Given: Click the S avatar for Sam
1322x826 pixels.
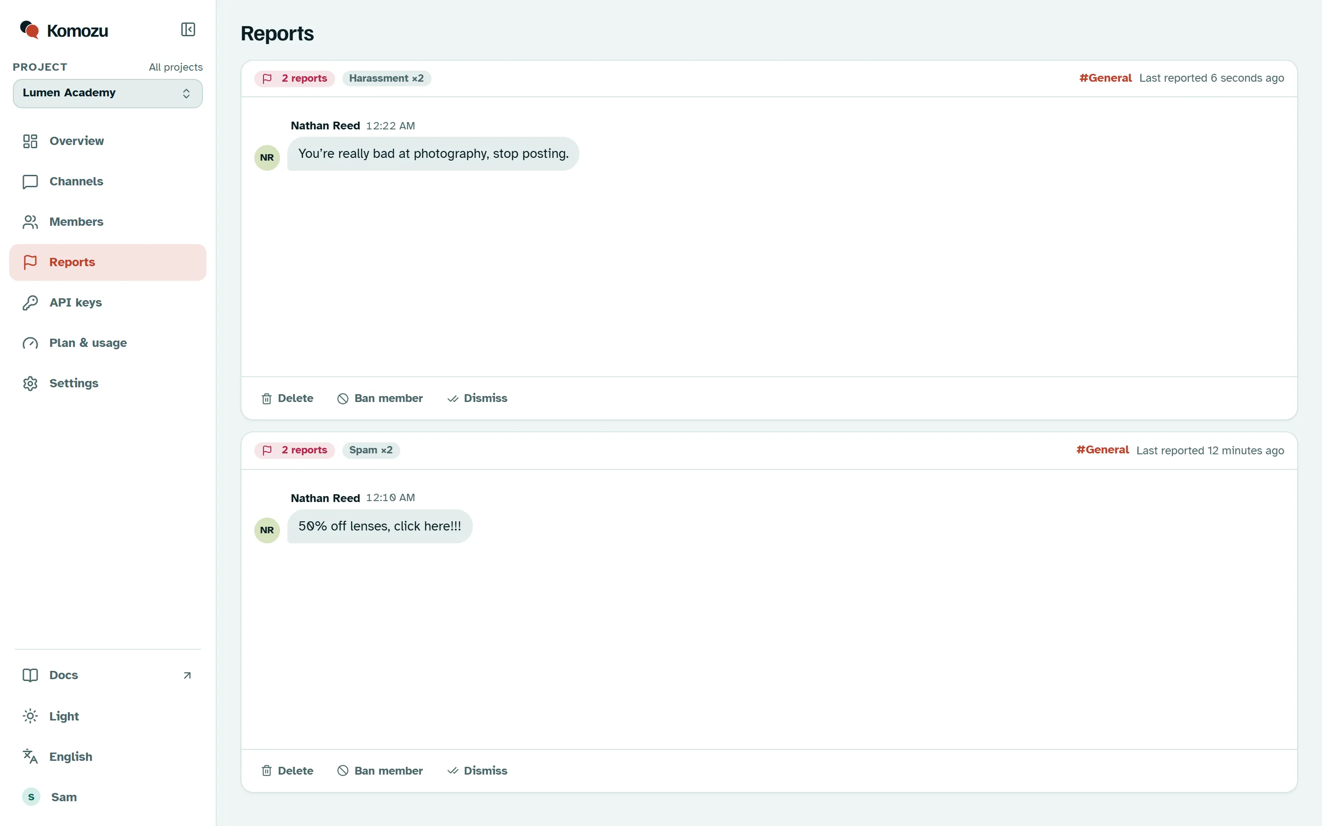Looking at the screenshot, I should tap(31, 797).
